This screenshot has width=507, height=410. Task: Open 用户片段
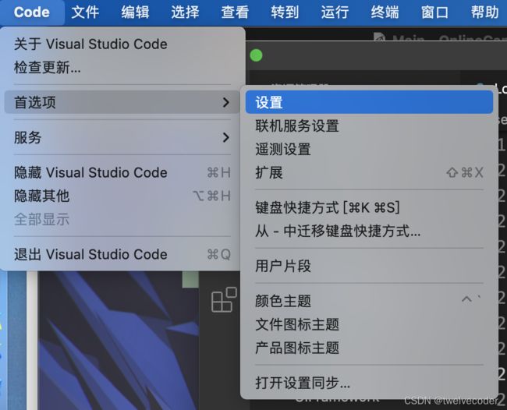click(x=369, y=266)
